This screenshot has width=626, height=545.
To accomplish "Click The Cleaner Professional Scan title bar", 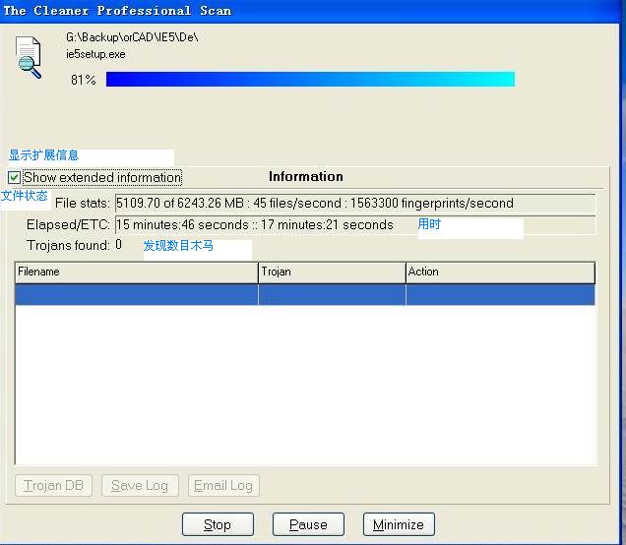I will click(309, 11).
